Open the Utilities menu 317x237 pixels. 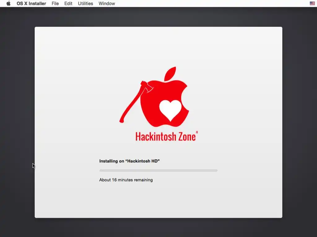pos(85,3)
